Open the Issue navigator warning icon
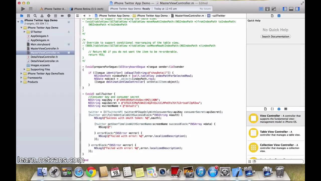321x181 pixels. point(42,16)
